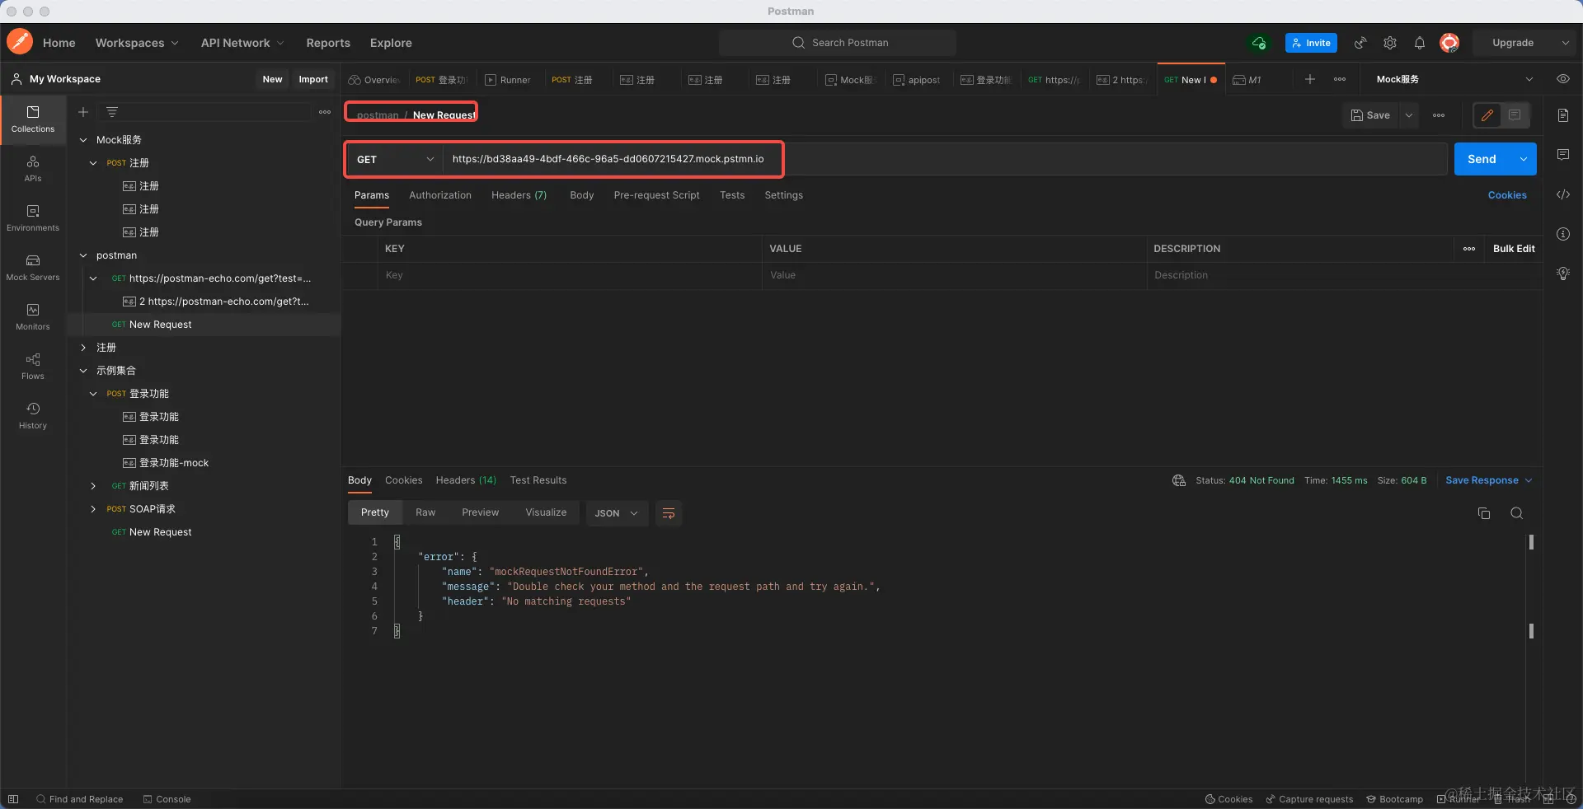Open the Workspaces menu

tap(137, 43)
